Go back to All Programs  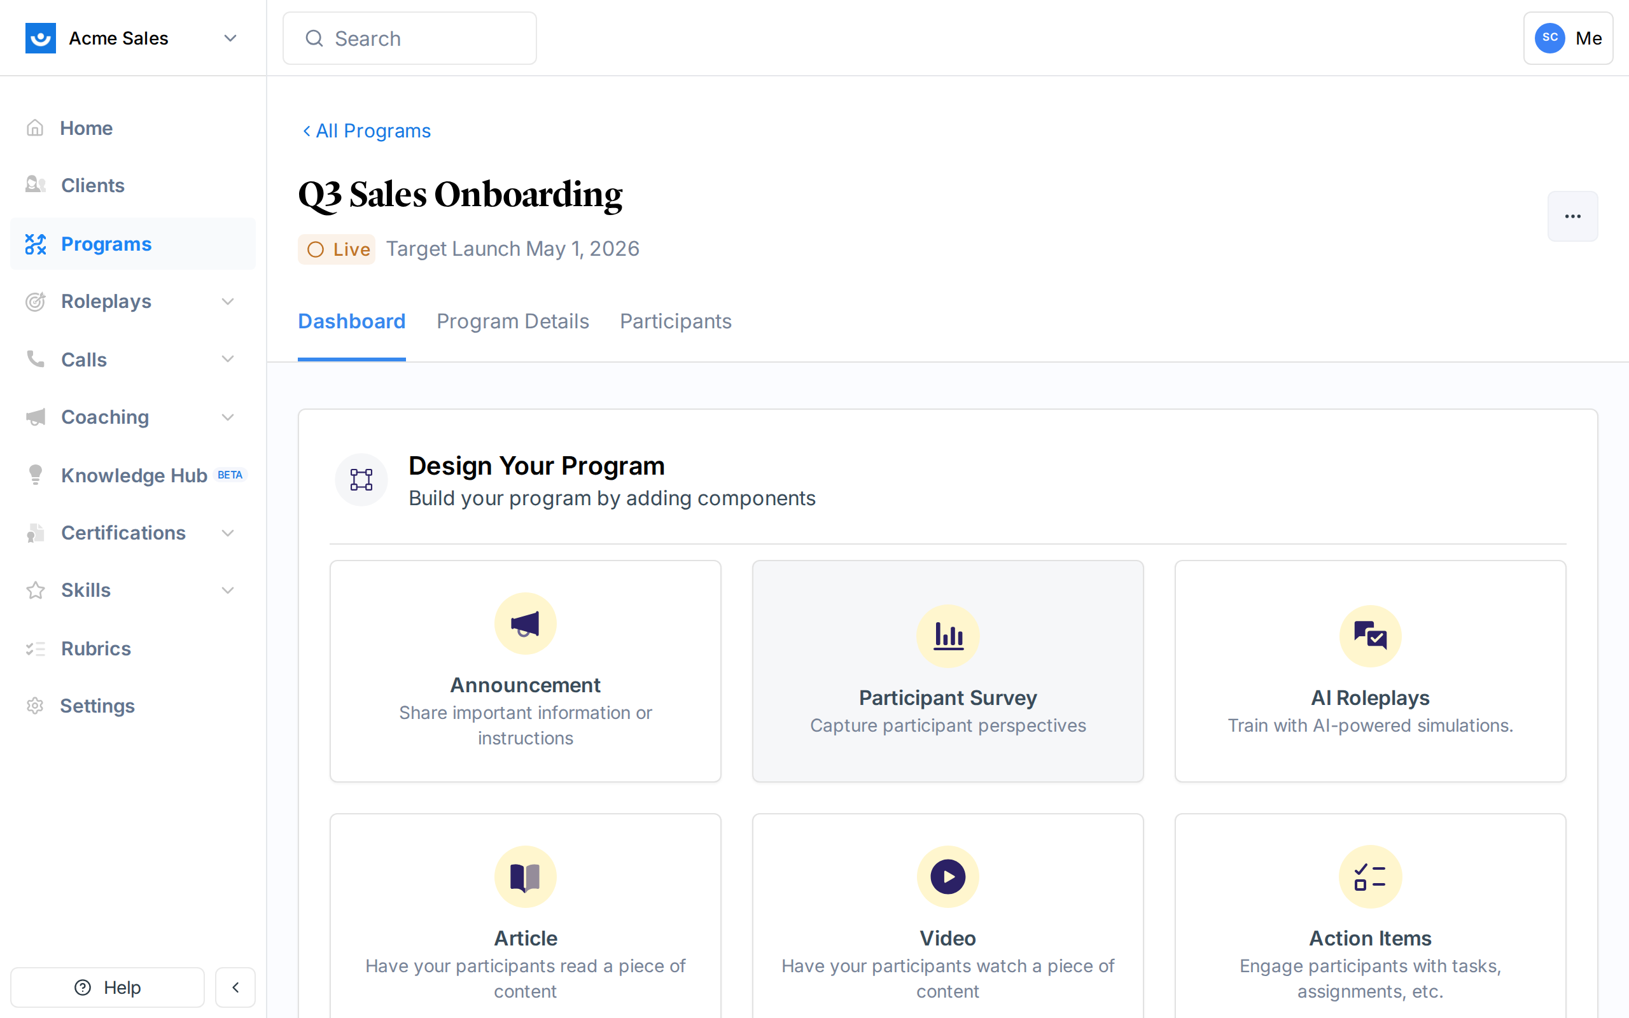(x=366, y=130)
